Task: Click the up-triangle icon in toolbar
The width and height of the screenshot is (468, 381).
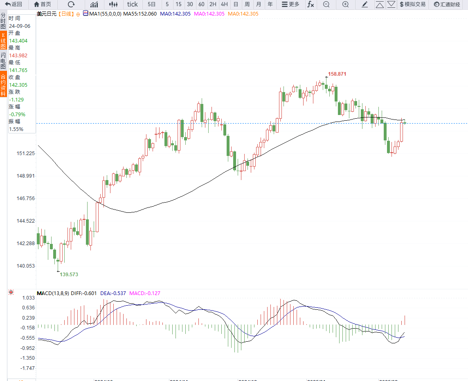Action: pos(380,5)
